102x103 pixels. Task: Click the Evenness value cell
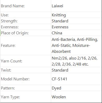(76, 27)
